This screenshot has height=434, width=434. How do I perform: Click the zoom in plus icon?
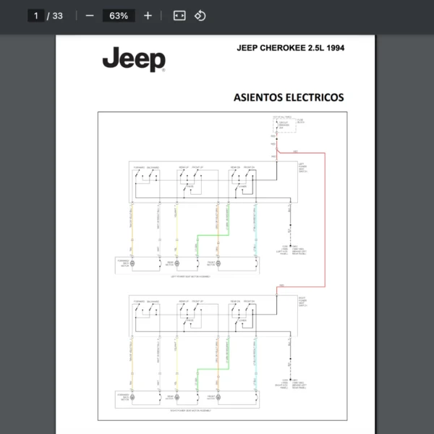148,16
